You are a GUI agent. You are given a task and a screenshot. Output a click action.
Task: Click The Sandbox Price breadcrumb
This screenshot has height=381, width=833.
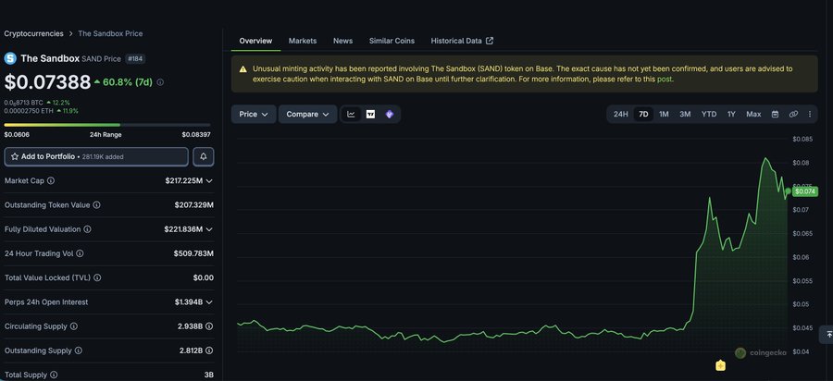pyautogui.click(x=110, y=33)
